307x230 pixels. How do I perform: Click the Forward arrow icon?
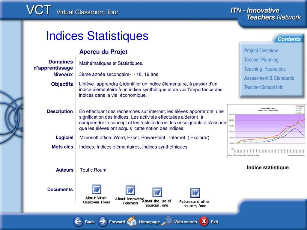pyautogui.click(x=103, y=222)
